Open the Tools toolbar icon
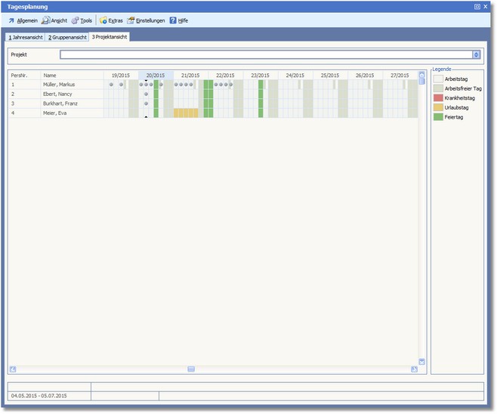 [76, 20]
